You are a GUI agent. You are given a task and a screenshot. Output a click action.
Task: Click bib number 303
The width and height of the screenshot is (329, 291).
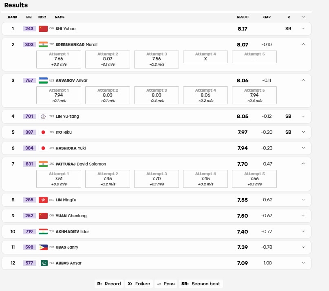29,44
